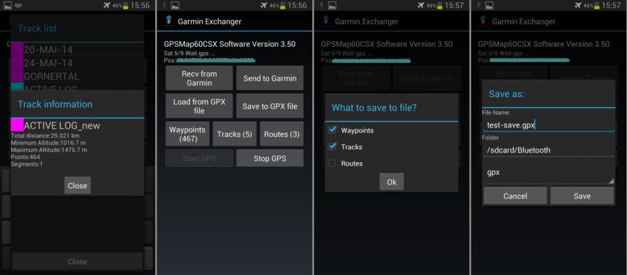Tap the Recv from Garmin button

[199, 78]
